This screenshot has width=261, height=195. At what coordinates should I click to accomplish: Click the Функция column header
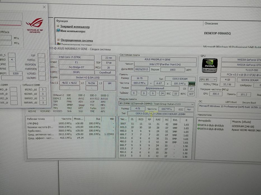(x=62, y=21)
